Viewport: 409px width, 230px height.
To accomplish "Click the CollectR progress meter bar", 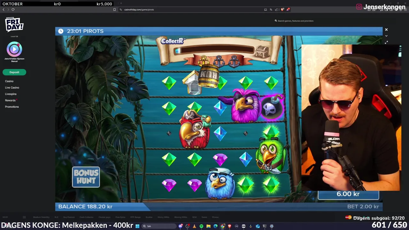I will pyautogui.click(x=214, y=50).
